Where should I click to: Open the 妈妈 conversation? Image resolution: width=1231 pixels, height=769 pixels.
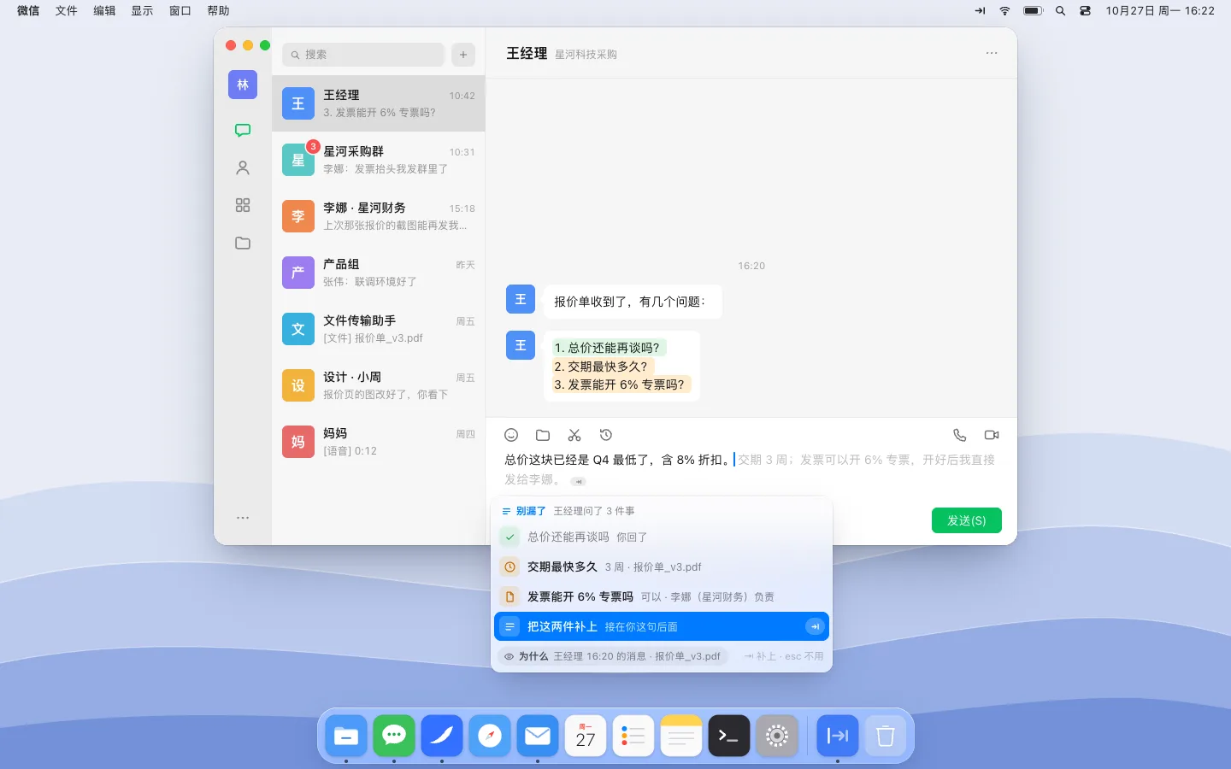[379, 442]
